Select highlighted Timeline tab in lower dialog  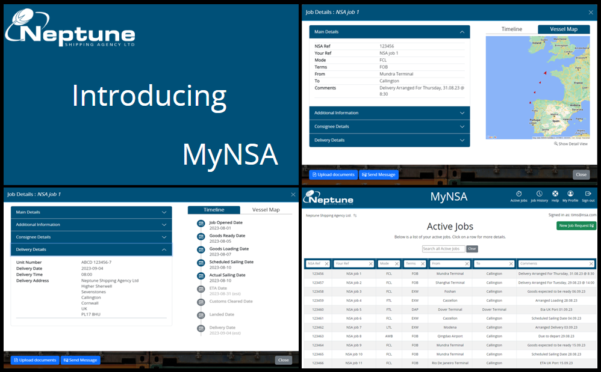pos(214,210)
